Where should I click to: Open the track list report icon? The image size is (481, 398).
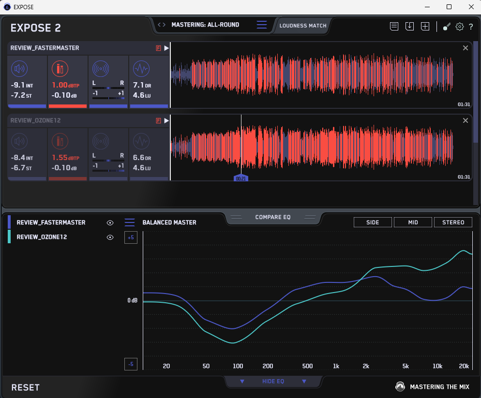pyautogui.click(x=394, y=27)
